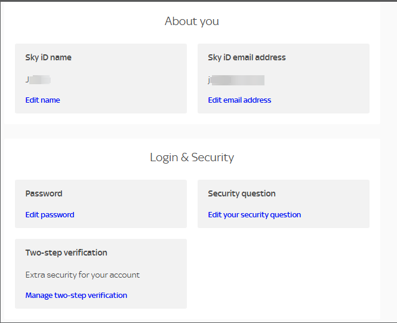The height and width of the screenshot is (323, 397).
Task: Click the About you section heading
Action: (192, 21)
